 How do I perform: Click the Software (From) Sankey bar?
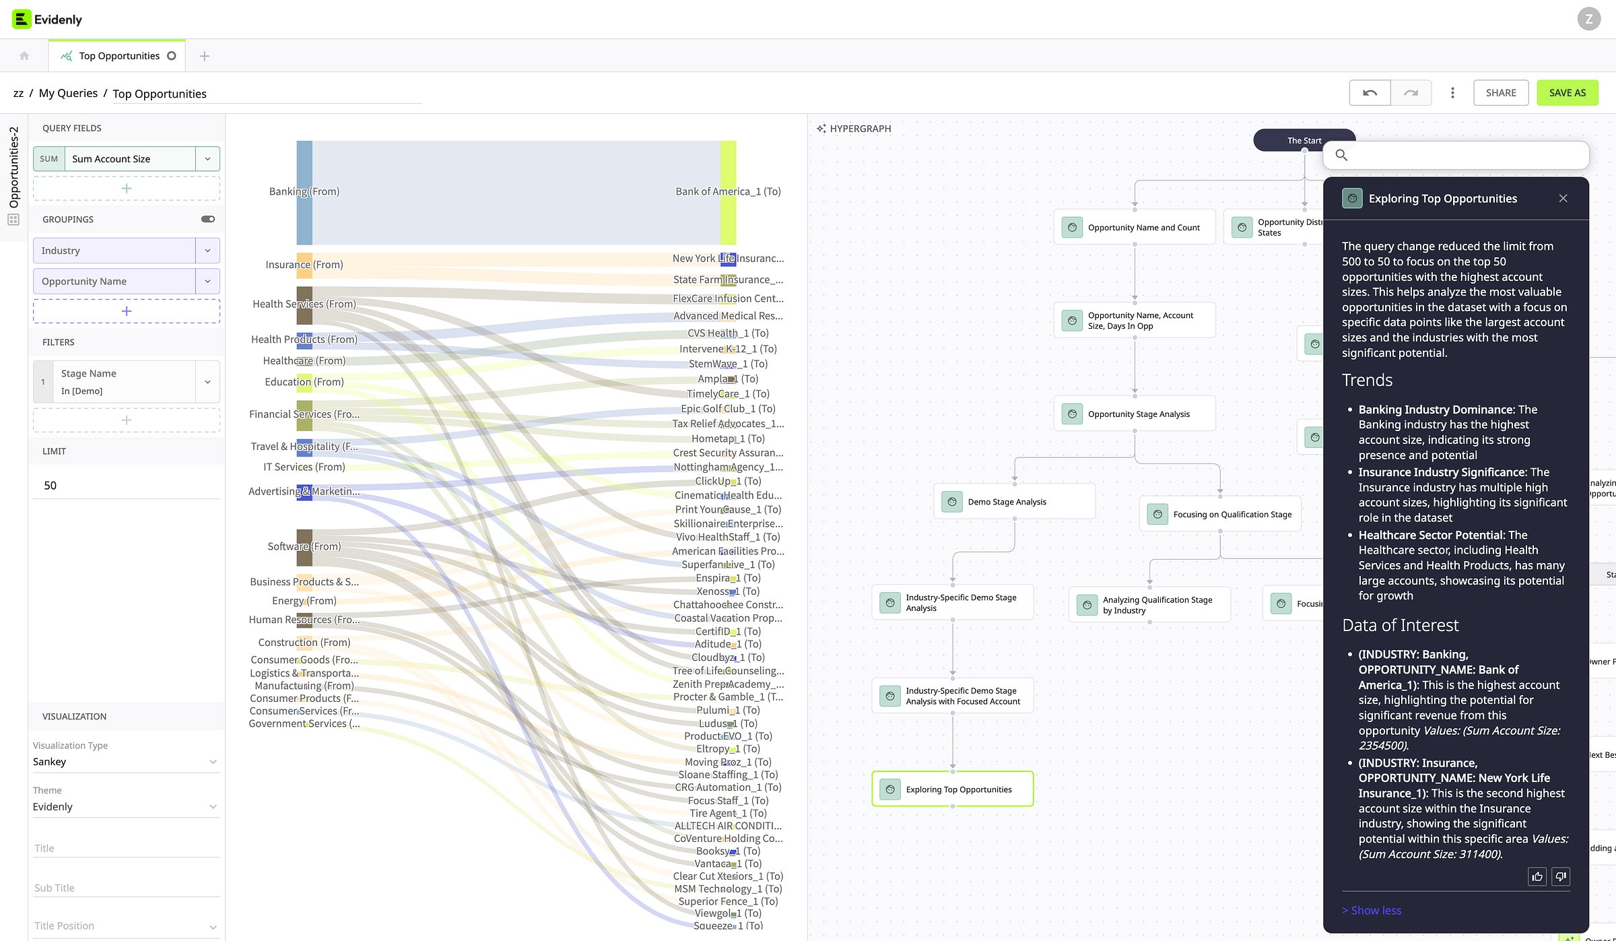point(304,548)
